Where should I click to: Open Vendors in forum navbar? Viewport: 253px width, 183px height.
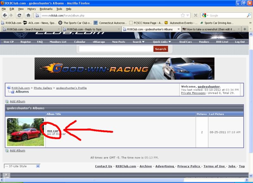(x=204, y=42)
